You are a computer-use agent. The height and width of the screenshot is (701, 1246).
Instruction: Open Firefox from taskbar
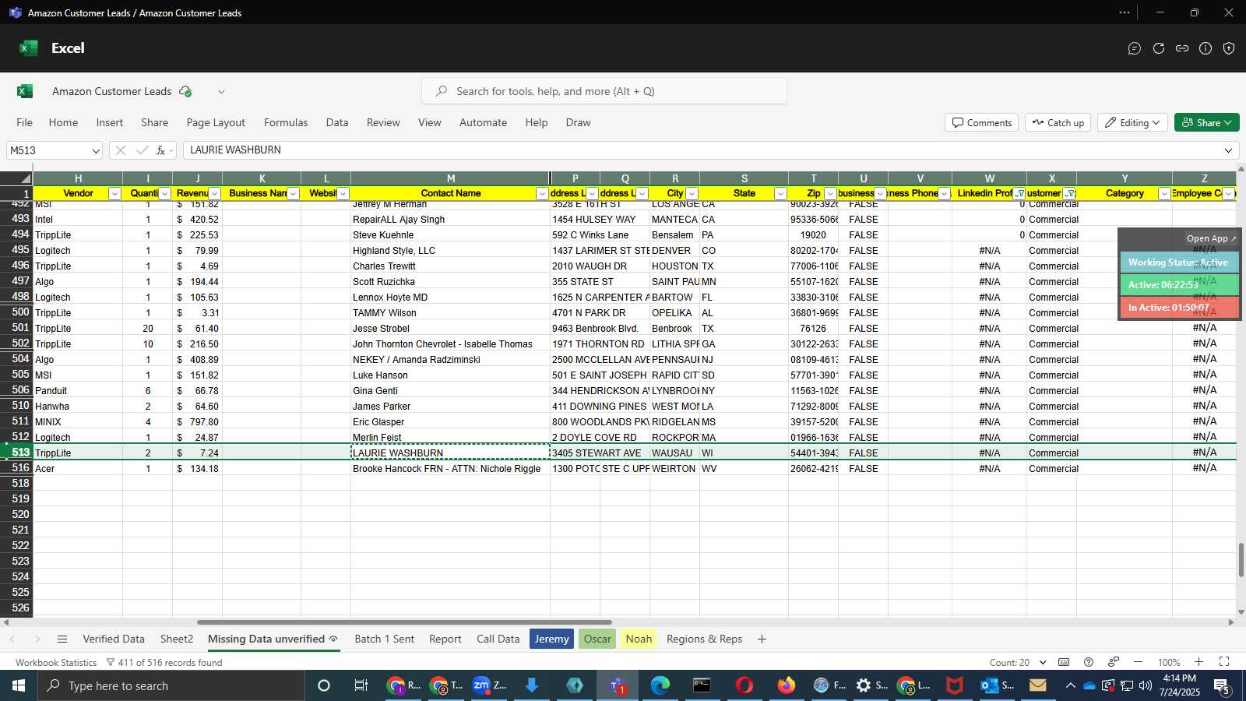(787, 685)
